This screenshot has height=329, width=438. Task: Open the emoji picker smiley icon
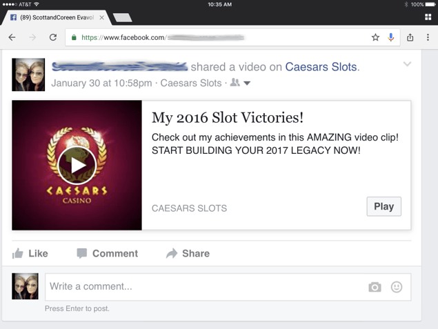(x=397, y=287)
